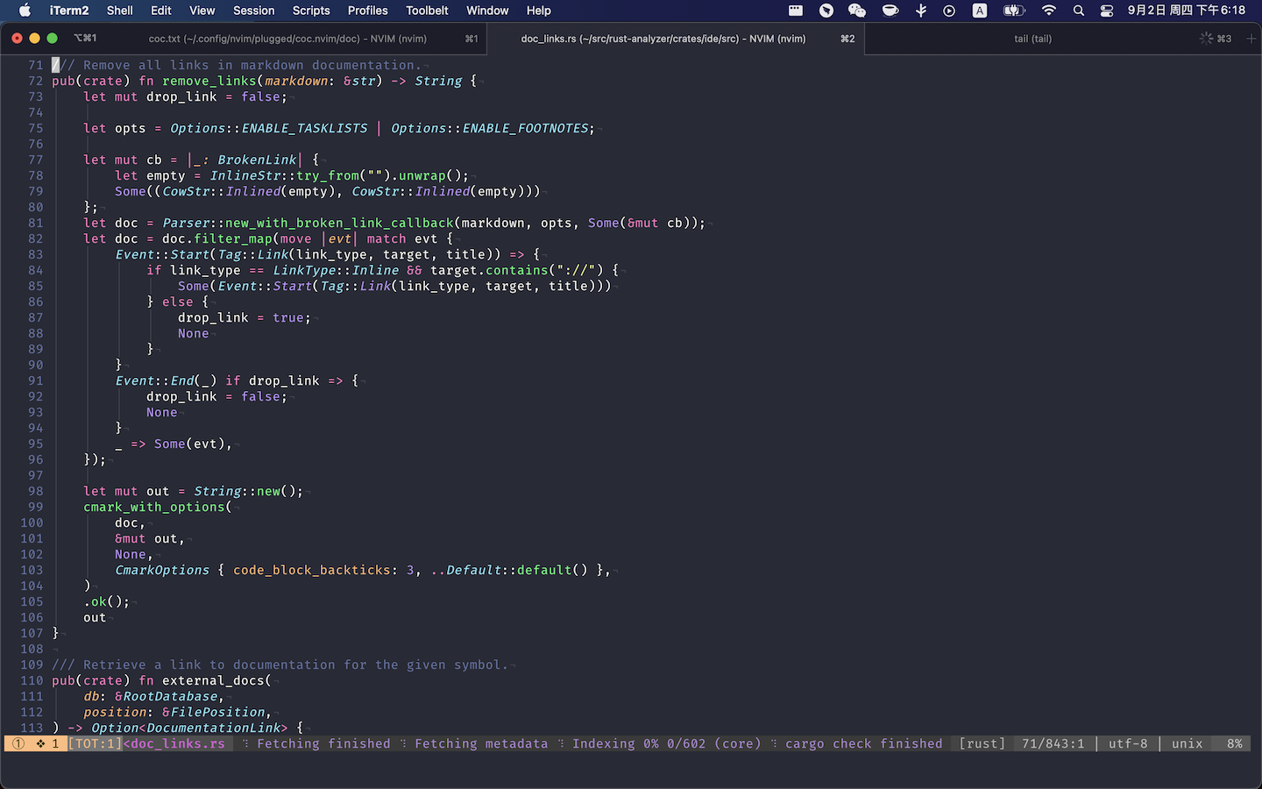Open the Profiles menu

coord(367,11)
